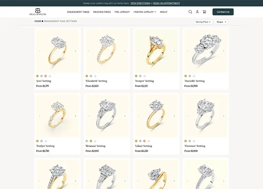Show next image of 'Elizabeth' Setting

point(125,51)
